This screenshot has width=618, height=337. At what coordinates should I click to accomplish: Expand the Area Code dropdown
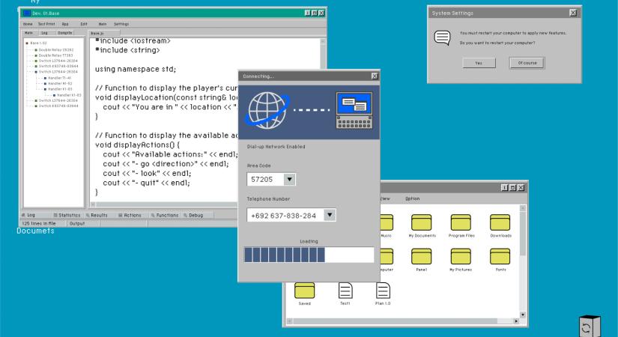coord(290,179)
